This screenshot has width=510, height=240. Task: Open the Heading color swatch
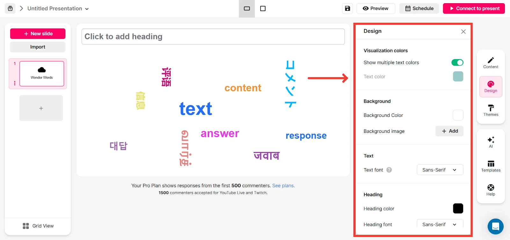pos(458,209)
